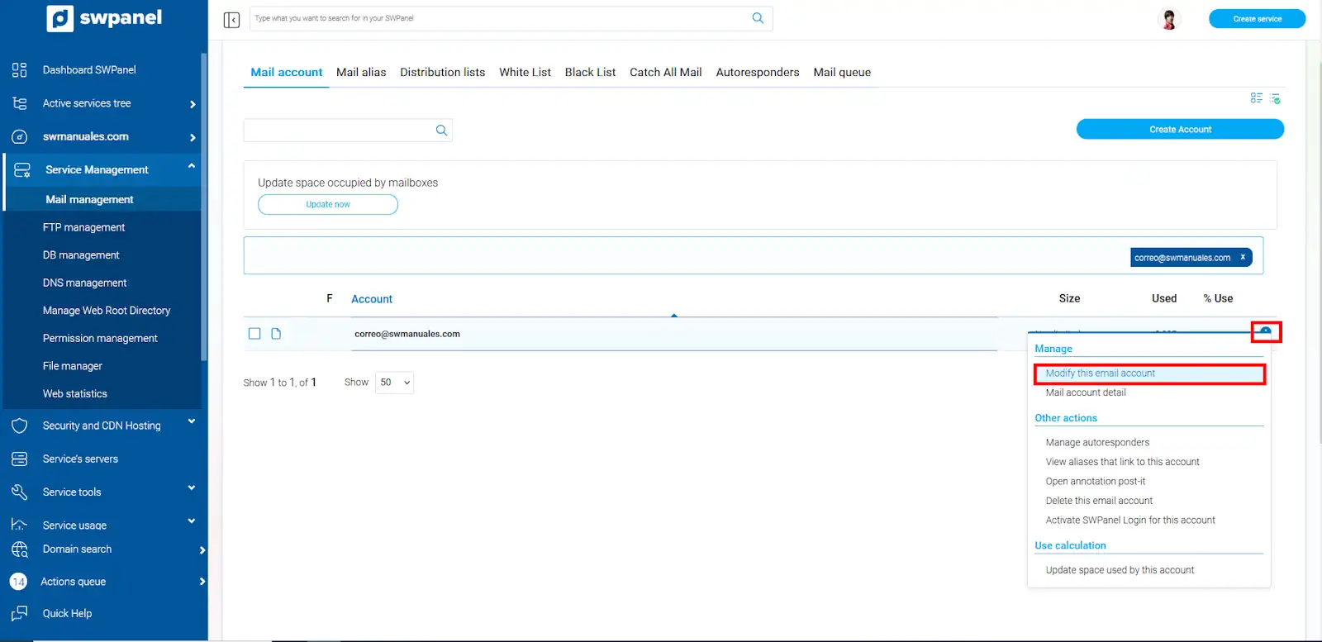Click the document icon in the correo row

276,334
